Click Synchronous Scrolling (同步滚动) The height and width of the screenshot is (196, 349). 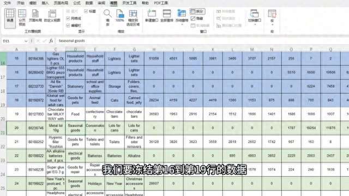click(x=226, y=19)
